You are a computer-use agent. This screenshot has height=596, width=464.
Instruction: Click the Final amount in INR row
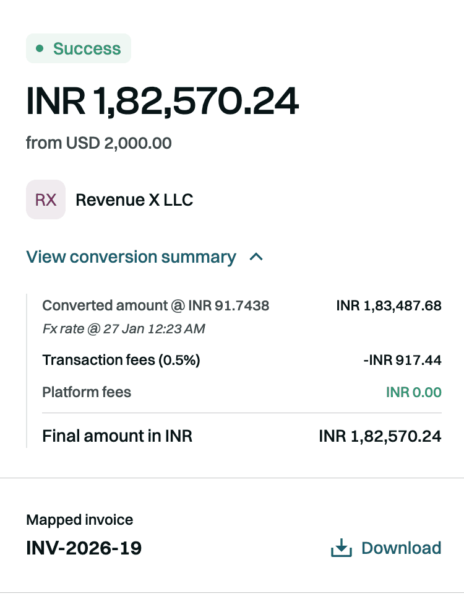[117, 436]
